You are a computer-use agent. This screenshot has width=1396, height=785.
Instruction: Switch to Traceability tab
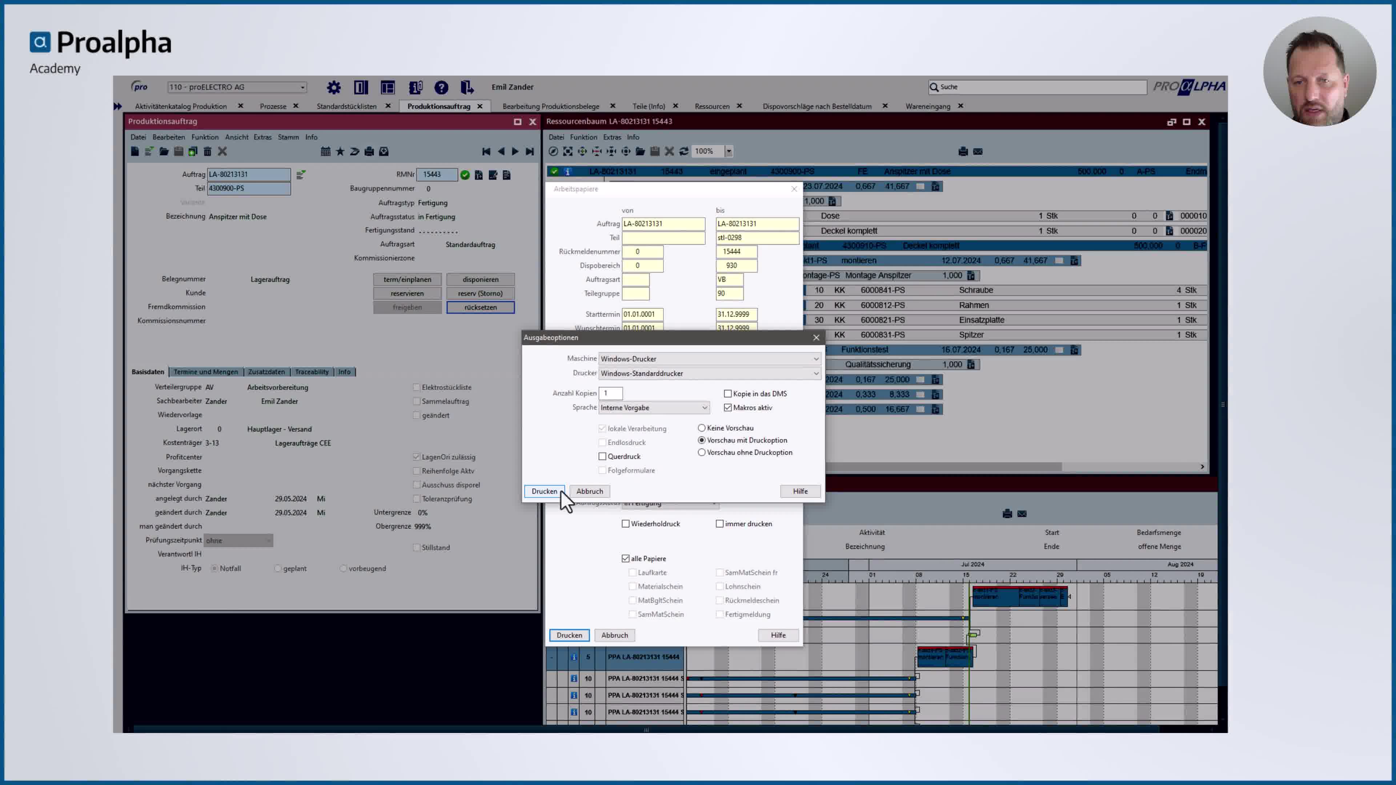point(312,372)
